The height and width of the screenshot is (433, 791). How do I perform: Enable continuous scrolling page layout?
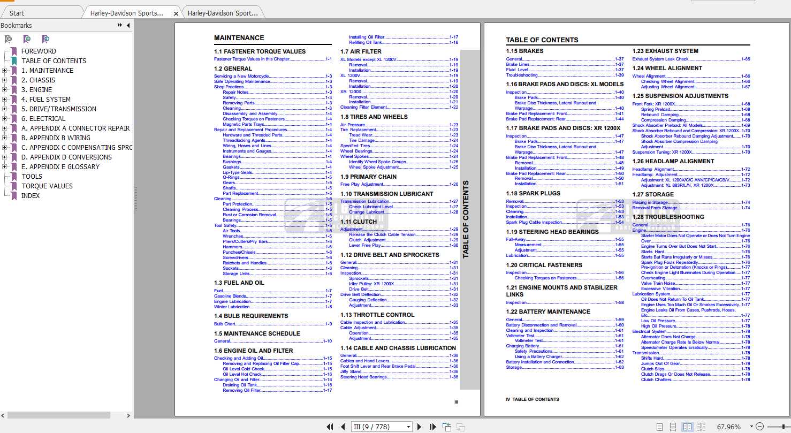pos(673,427)
